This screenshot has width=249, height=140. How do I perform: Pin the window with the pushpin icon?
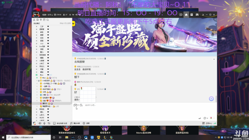203,15
